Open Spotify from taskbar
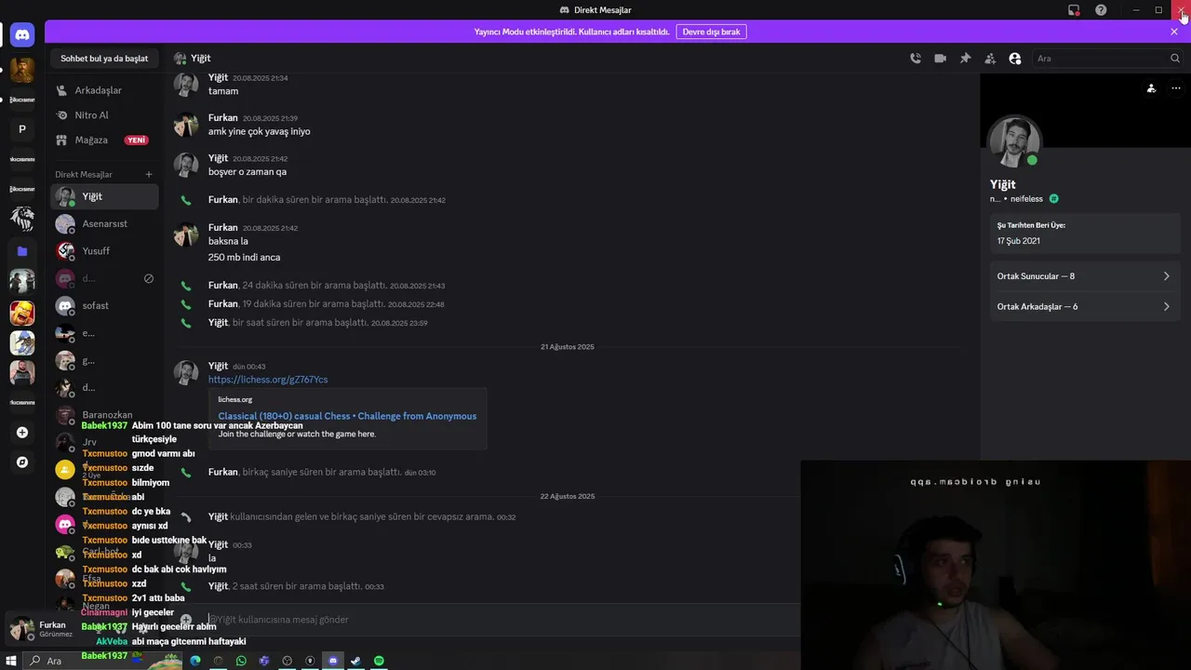1191x670 pixels. pos(379,661)
